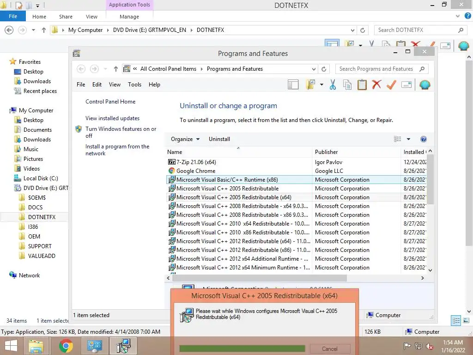Open Local Disk (C:) in the navigation pane
This screenshot has width=473, height=355.
(41, 178)
